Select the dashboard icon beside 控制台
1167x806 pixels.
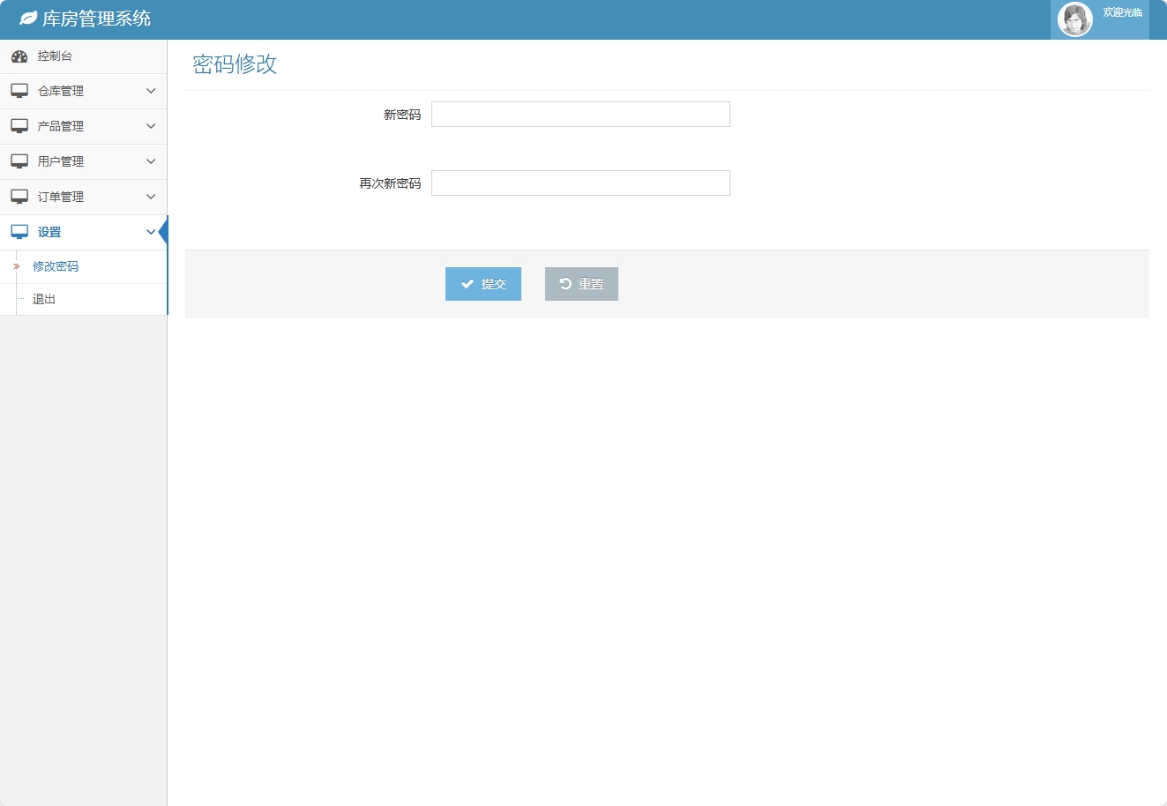tap(19, 56)
